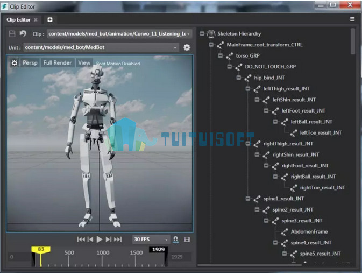This screenshot has height=274, width=362.
Task: Click the hierarchy horizontal scrollbar
Action: 250,265
